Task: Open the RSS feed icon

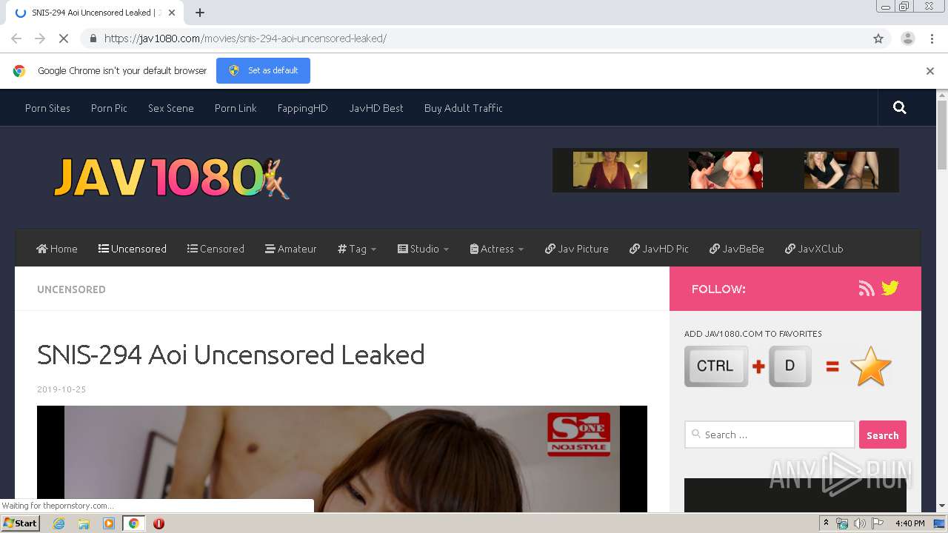Action: pos(866,289)
